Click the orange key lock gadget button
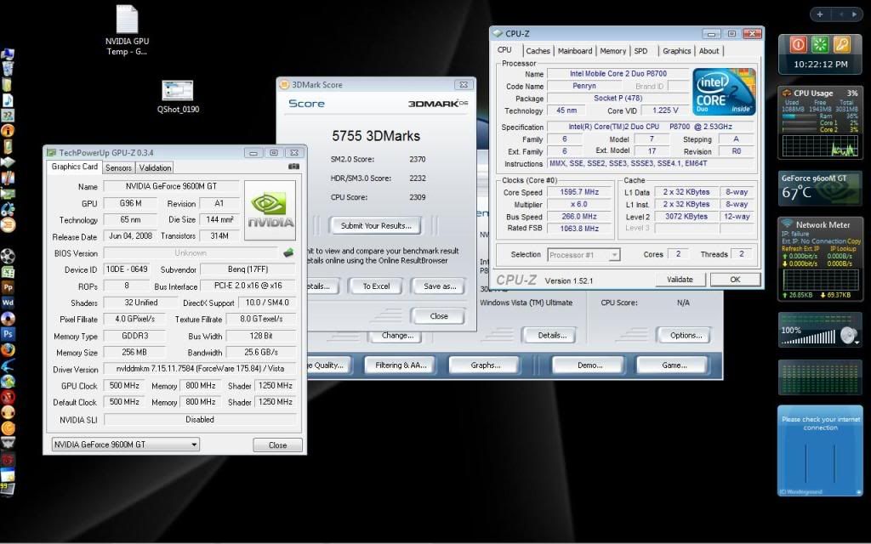 (x=841, y=44)
